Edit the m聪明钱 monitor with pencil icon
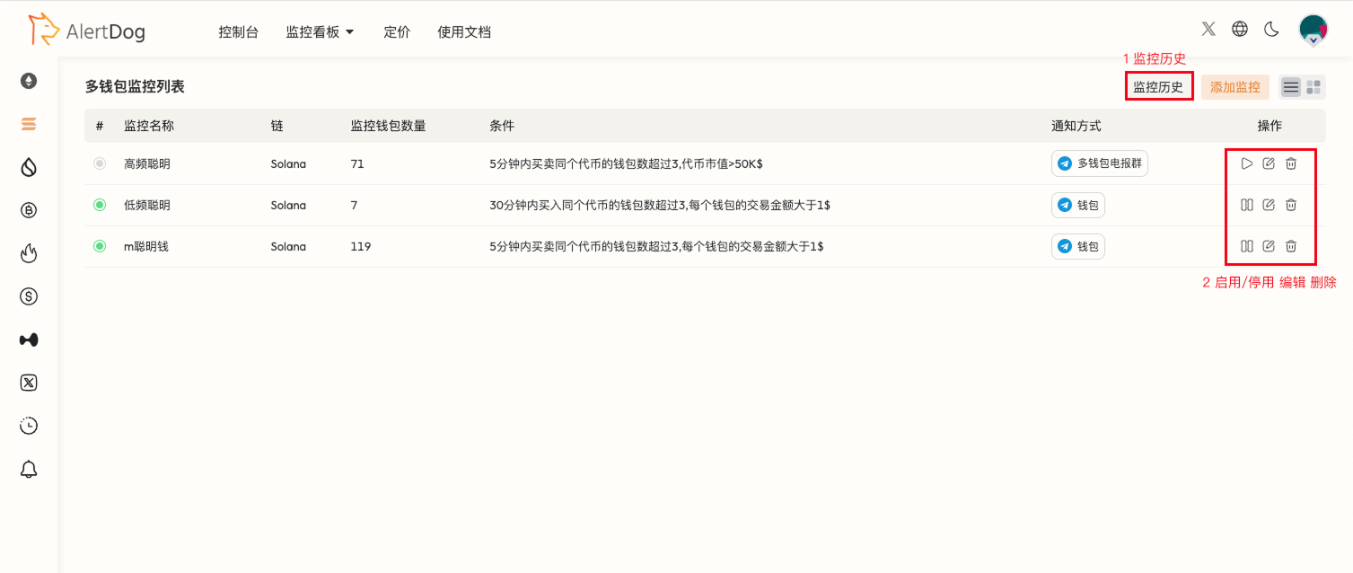The height and width of the screenshot is (573, 1353). [x=1269, y=246]
